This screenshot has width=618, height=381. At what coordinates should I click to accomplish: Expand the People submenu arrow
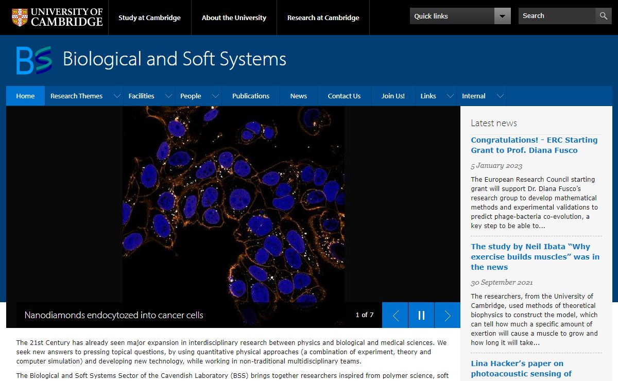(x=215, y=96)
